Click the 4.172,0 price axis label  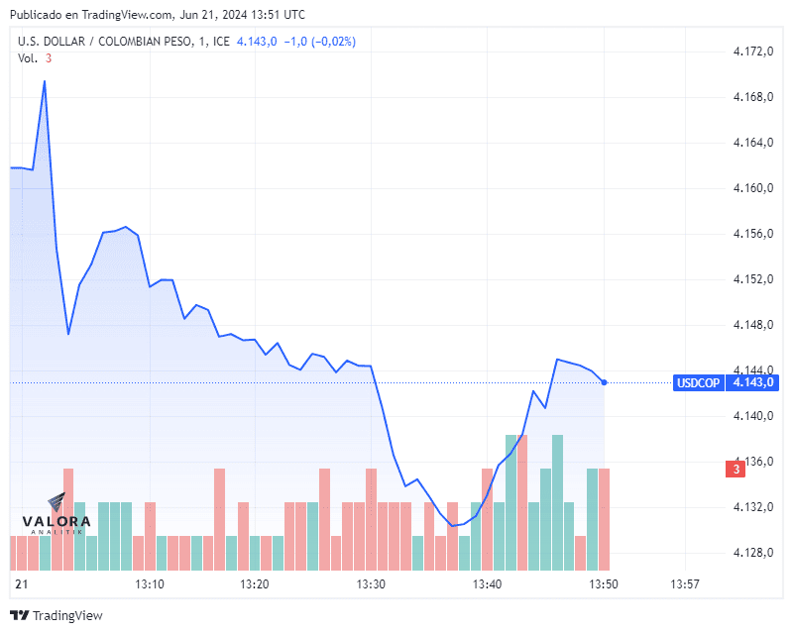pyautogui.click(x=753, y=52)
